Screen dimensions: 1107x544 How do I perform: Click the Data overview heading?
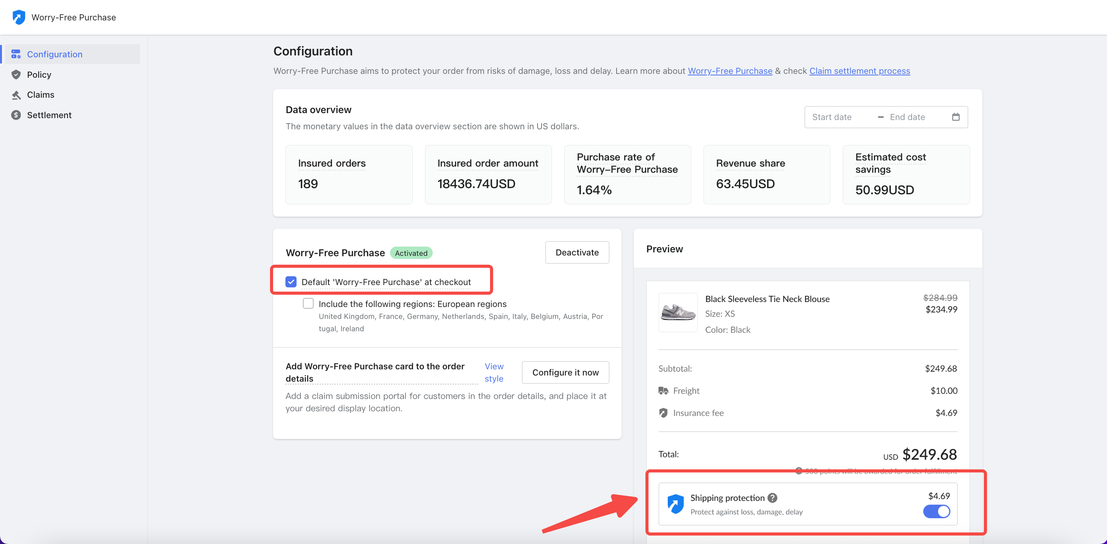click(x=318, y=110)
